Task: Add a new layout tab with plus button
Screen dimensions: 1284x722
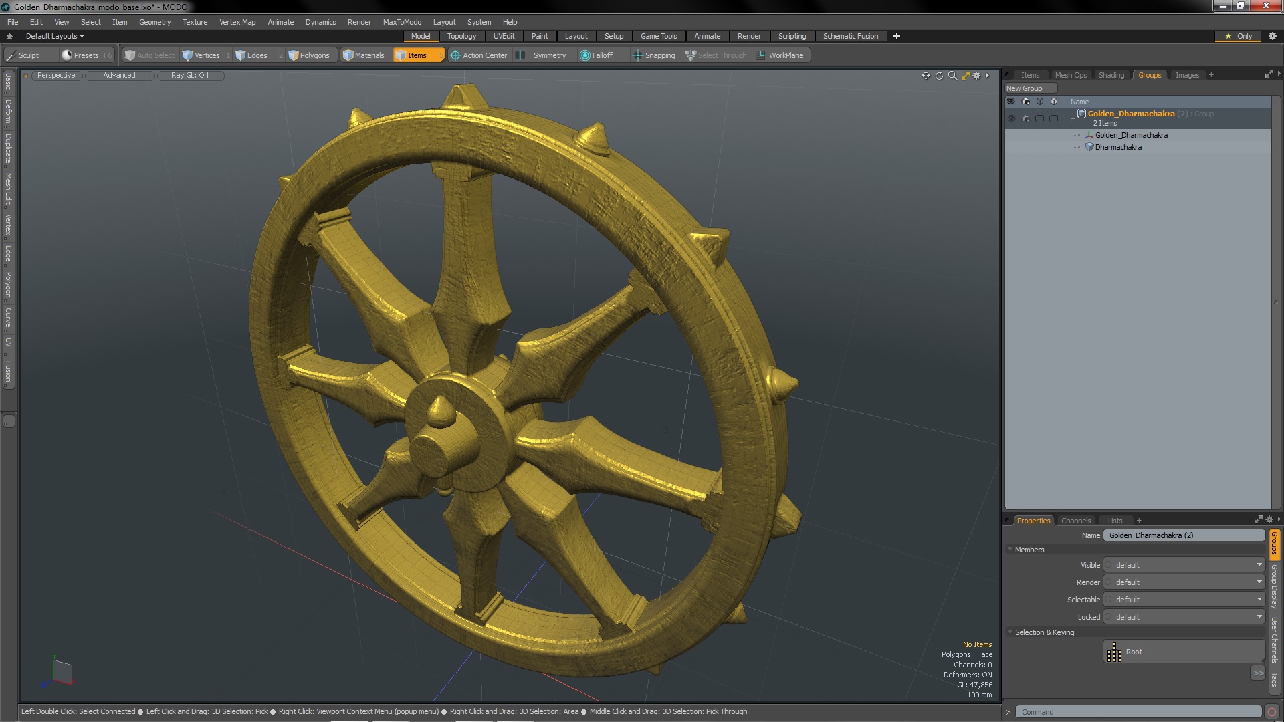Action: click(896, 36)
